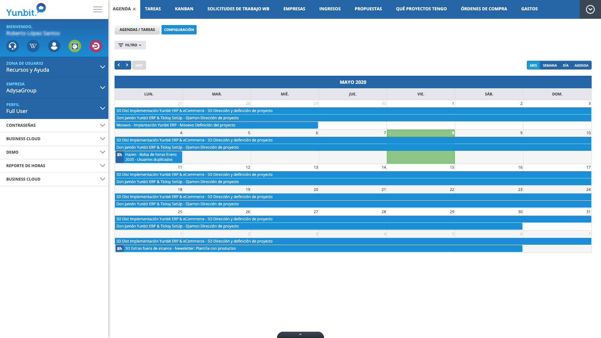Expand Contraseñas menu
Screen dimensions: 601x338
pos(54,125)
